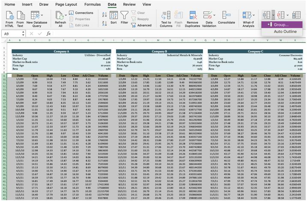
Task: Click the Refresh All icon
Action: [60, 19]
